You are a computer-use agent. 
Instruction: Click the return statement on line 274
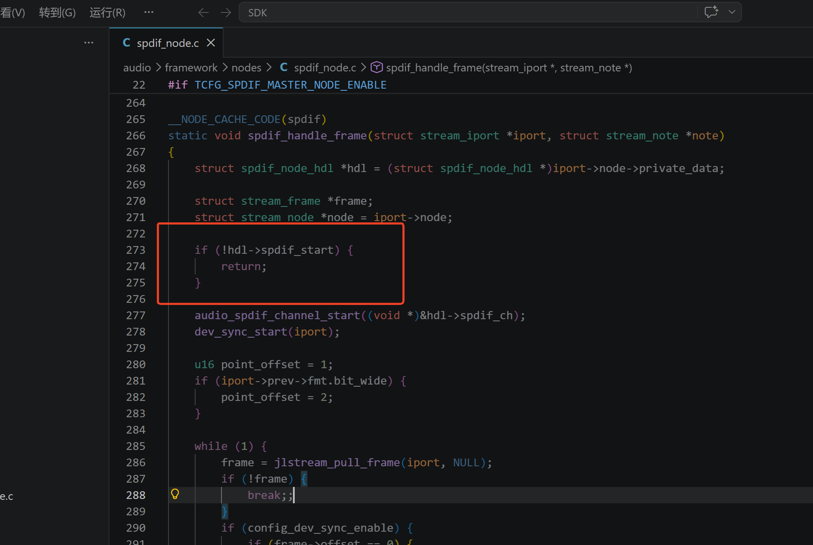pyautogui.click(x=244, y=266)
